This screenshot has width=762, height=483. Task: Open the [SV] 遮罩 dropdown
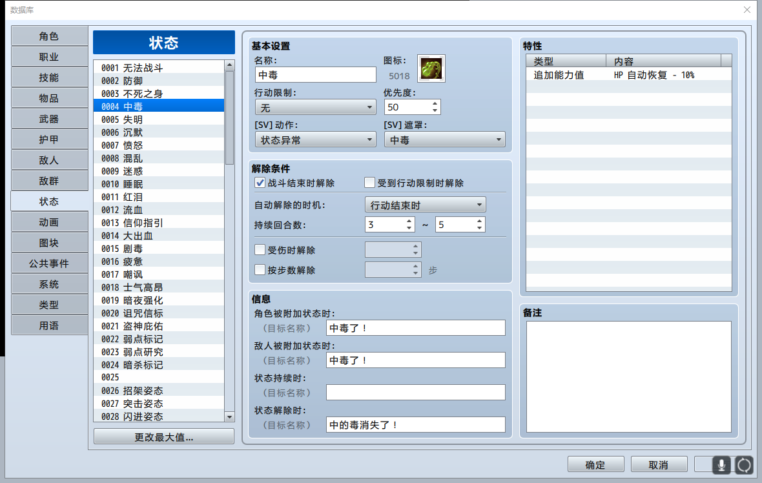point(444,140)
